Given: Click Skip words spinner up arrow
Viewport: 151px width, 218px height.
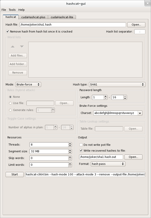Looking at the screenshot, I should click(70, 157).
